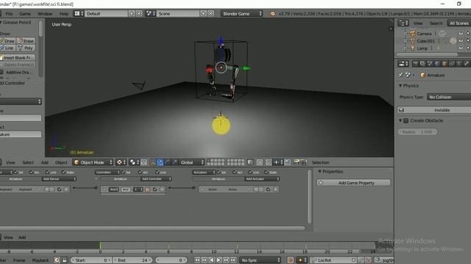Open the outliner View menu
Screen dimensions: 471x264
[x=418, y=23]
